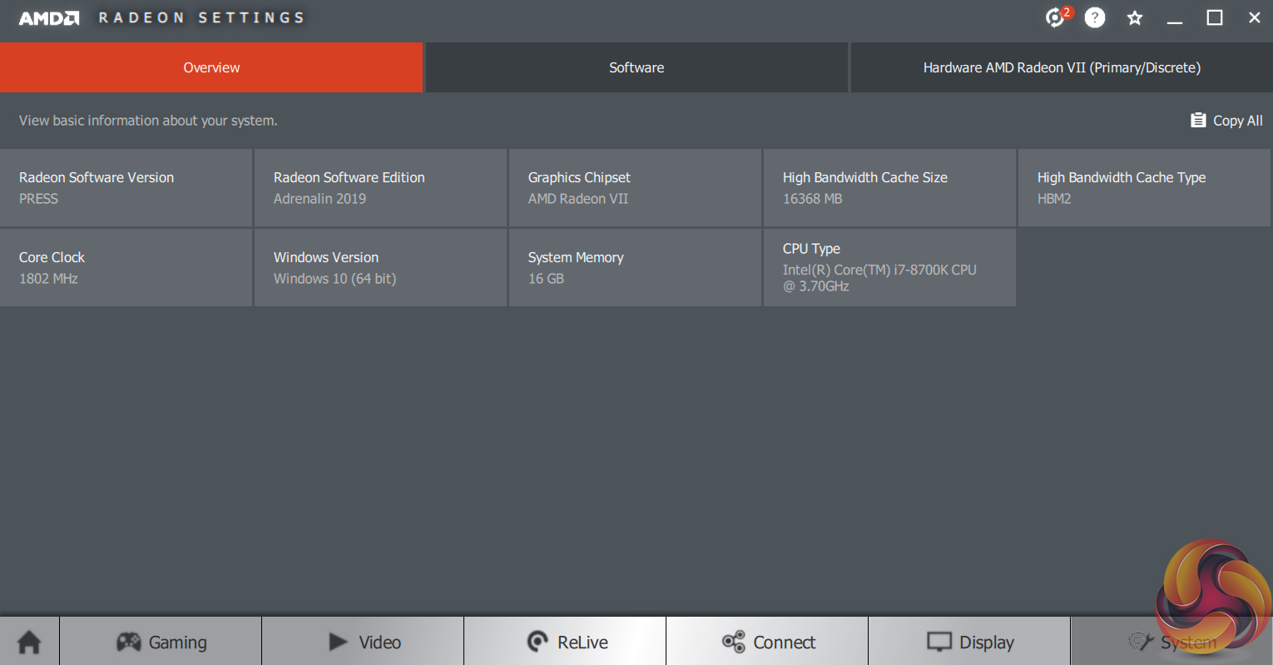Switch to the Software tab
The width and height of the screenshot is (1273, 665).
(636, 67)
